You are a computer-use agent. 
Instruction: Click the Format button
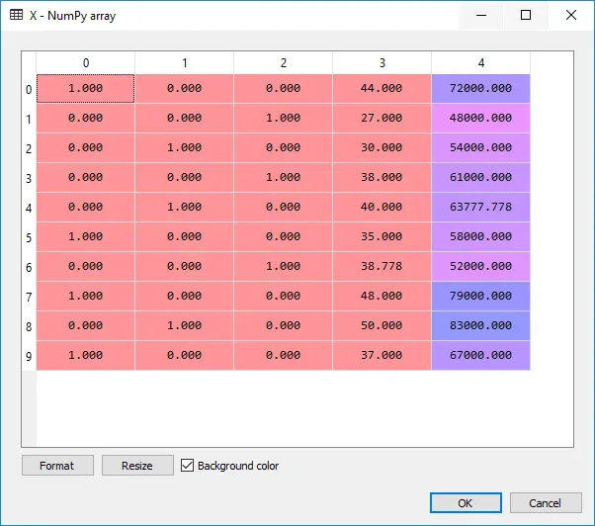[x=57, y=466]
